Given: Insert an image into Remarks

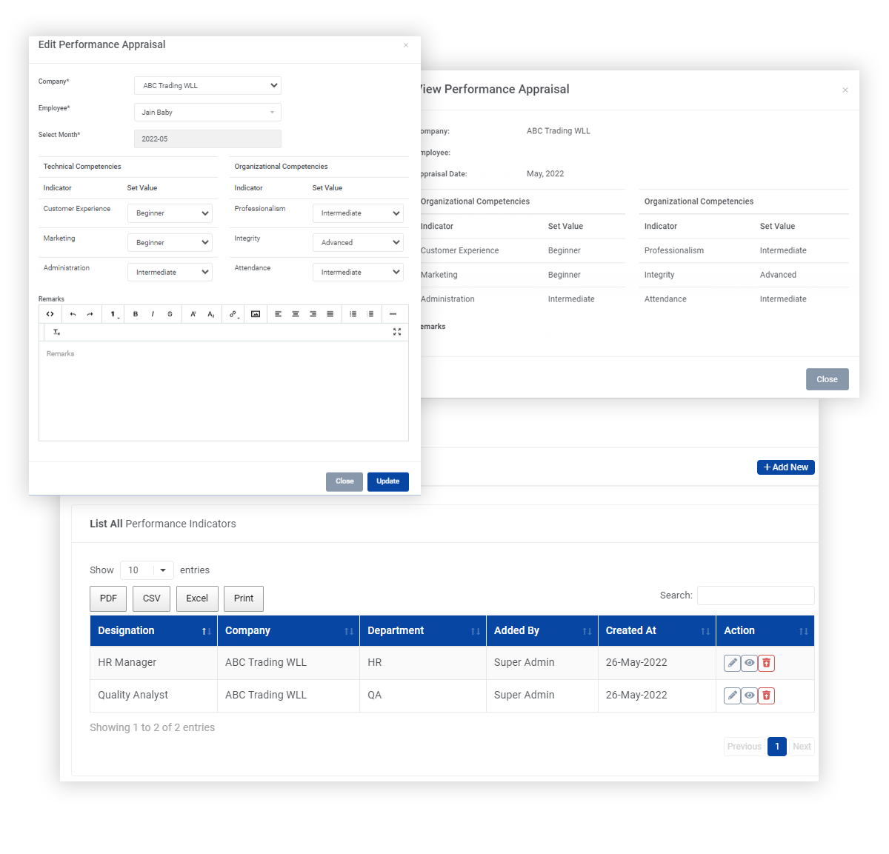Looking at the screenshot, I should pyautogui.click(x=256, y=314).
